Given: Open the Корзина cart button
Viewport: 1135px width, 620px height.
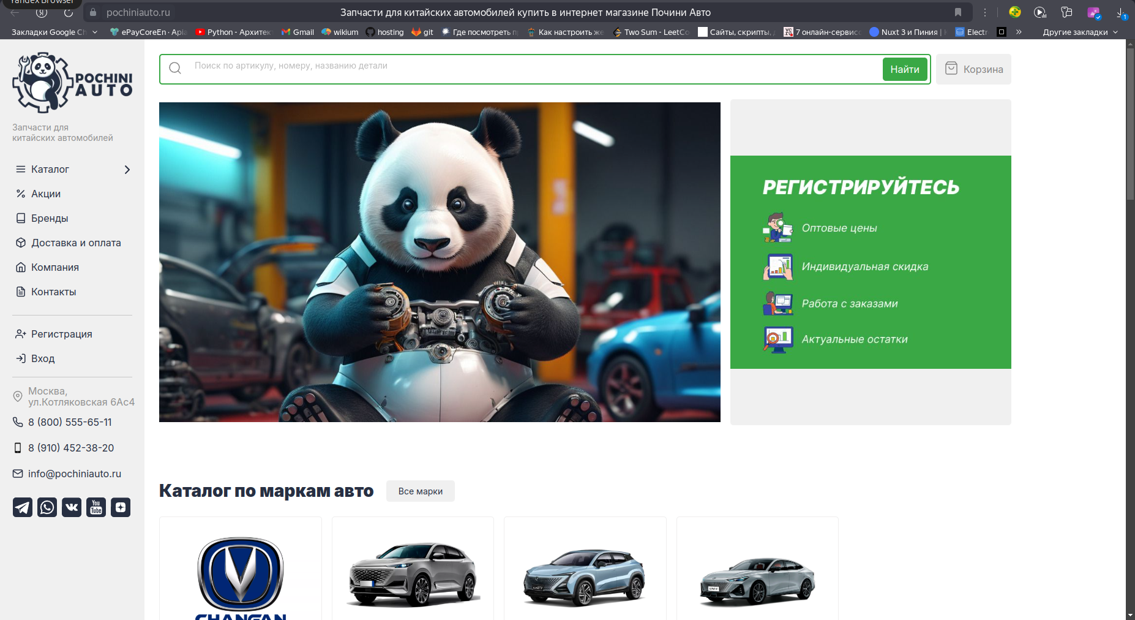Looking at the screenshot, I should [973, 69].
